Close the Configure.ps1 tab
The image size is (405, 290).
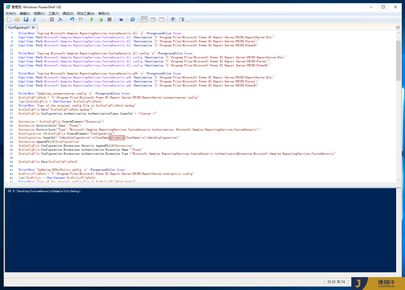pyautogui.click(x=33, y=28)
